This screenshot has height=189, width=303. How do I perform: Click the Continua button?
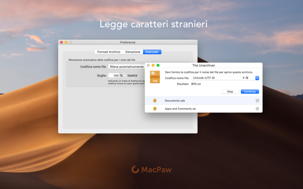(250, 92)
